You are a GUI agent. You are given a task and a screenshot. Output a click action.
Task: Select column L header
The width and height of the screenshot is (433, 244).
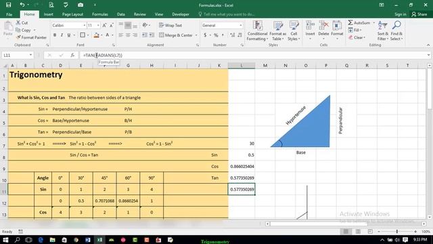coord(242,66)
